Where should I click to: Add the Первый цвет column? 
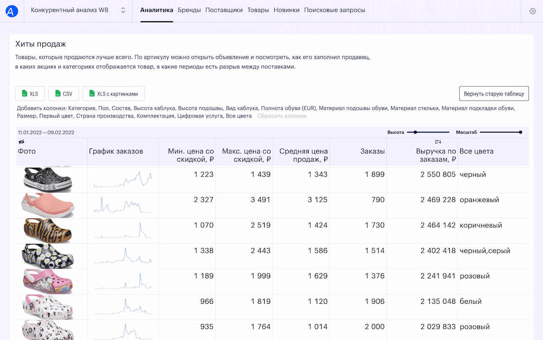point(57,116)
